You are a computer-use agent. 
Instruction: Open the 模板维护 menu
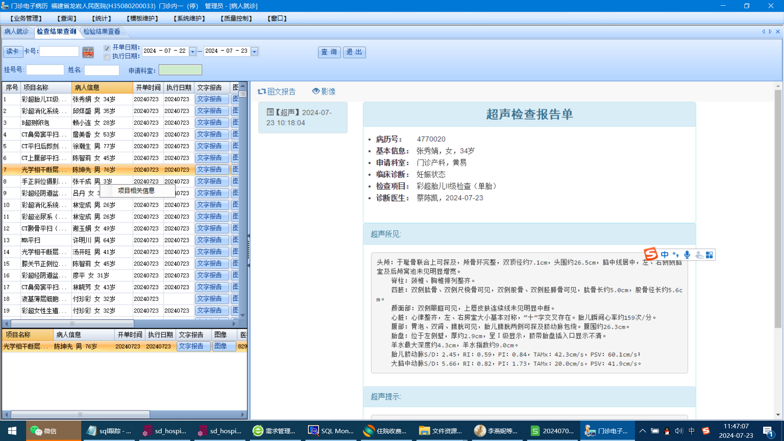click(x=142, y=18)
